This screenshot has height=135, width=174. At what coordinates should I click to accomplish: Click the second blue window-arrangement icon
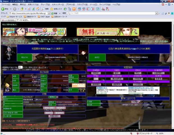(84, 9)
